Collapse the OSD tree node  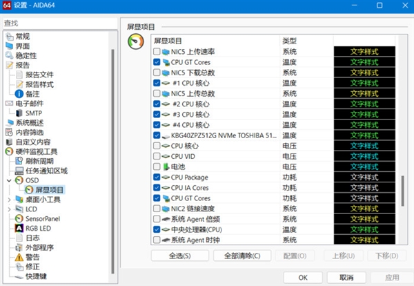(x=9, y=180)
